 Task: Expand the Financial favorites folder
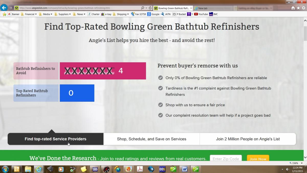point(29,14)
